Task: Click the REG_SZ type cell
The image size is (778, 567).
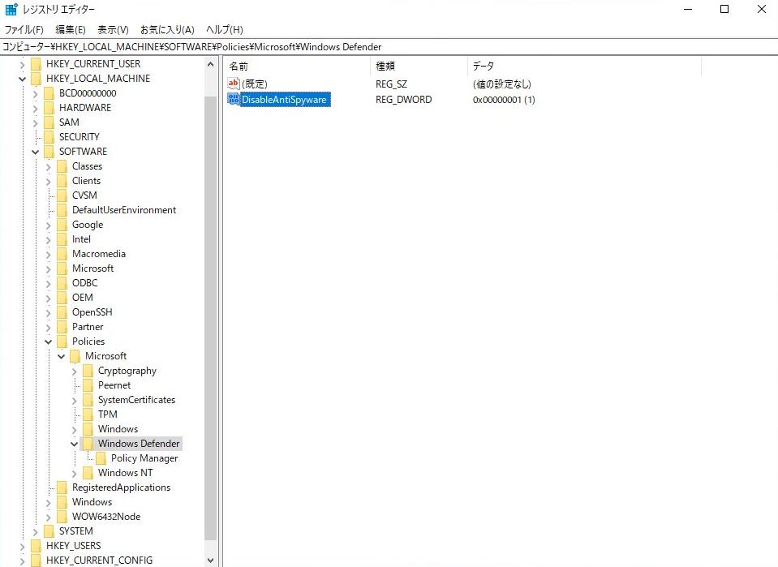Action: coord(391,84)
